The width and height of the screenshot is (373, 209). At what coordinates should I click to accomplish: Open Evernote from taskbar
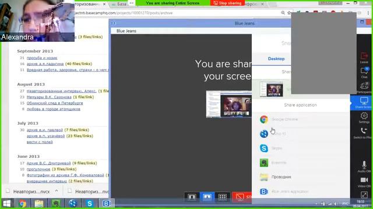[x=56, y=204]
